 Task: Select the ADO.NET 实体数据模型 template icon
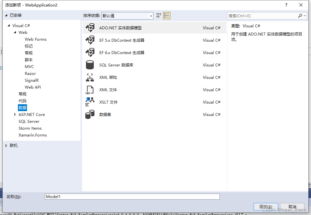(90, 28)
